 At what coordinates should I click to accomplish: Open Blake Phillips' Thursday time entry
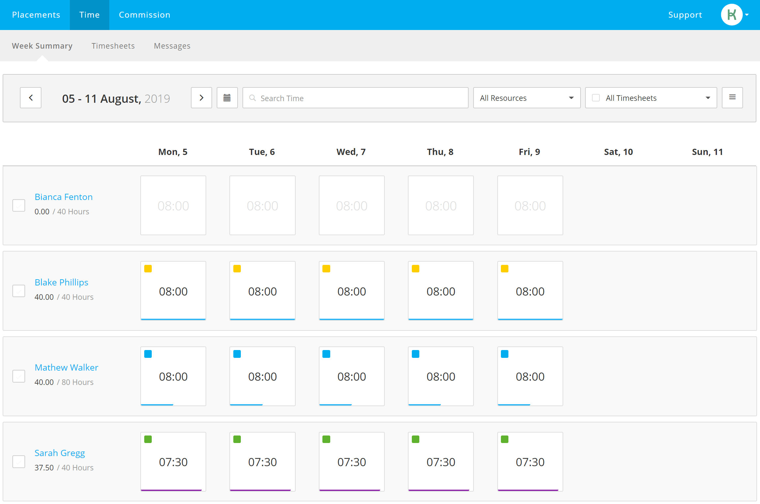441,291
